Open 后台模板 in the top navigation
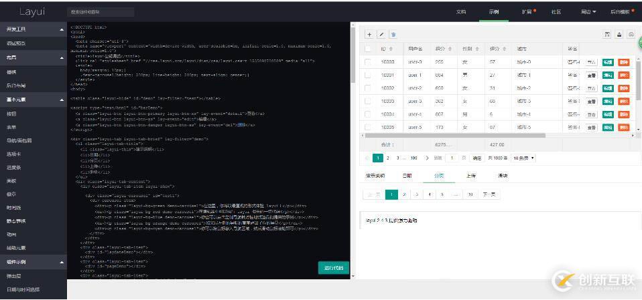642x300 pixels. [x=620, y=12]
